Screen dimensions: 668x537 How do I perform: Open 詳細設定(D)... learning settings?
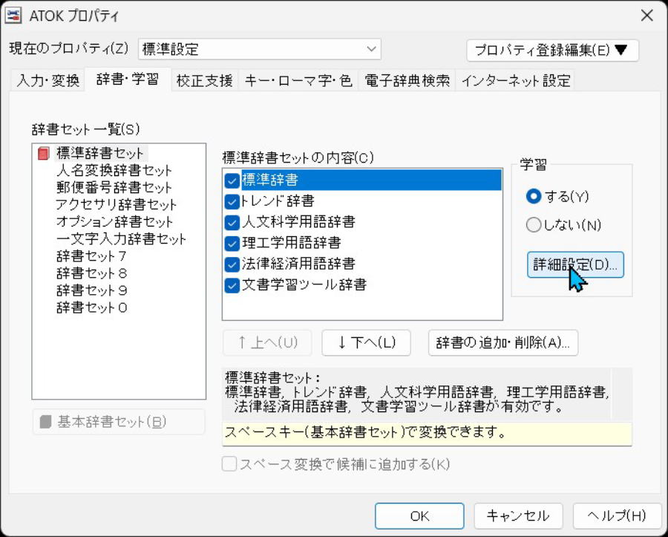pyautogui.click(x=575, y=264)
